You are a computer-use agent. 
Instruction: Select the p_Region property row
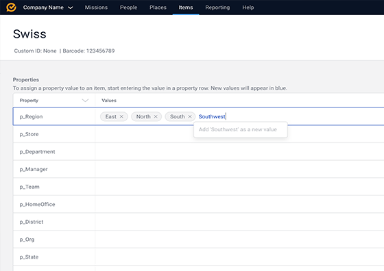click(198, 116)
